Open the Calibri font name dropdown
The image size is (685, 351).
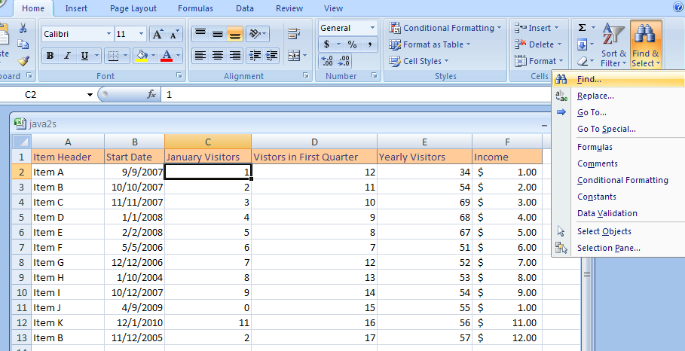point(109,34)
